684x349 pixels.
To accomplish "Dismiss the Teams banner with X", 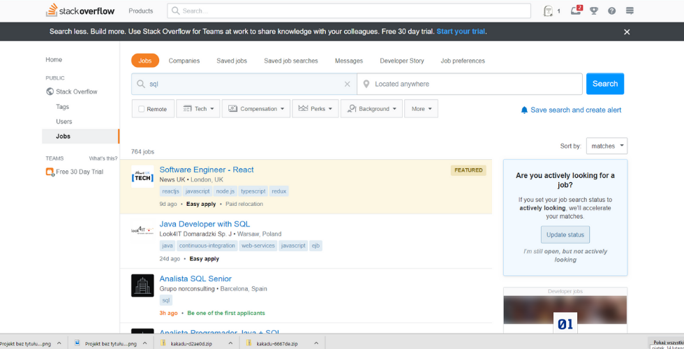I will 627,32.
